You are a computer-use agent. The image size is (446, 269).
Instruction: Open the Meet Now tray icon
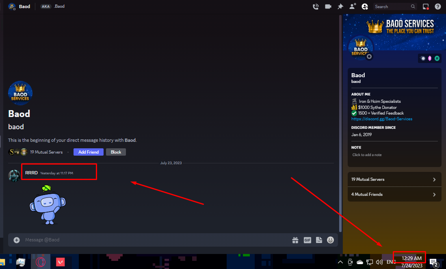(350, 262)
